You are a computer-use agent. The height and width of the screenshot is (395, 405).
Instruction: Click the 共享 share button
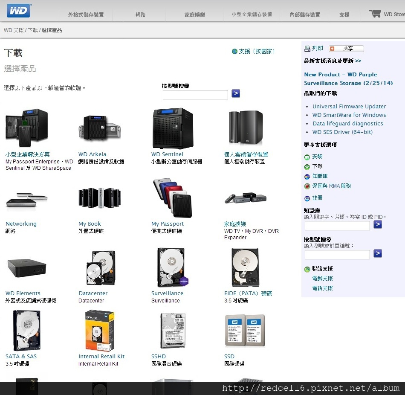coord(346,49)
